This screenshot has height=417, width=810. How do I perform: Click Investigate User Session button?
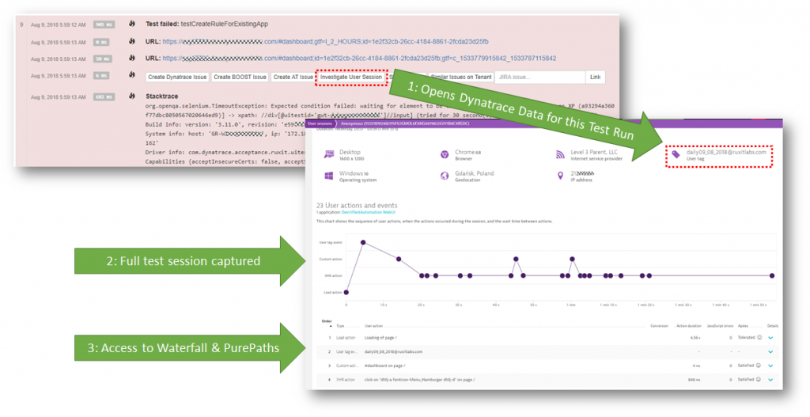coord(350,77)
